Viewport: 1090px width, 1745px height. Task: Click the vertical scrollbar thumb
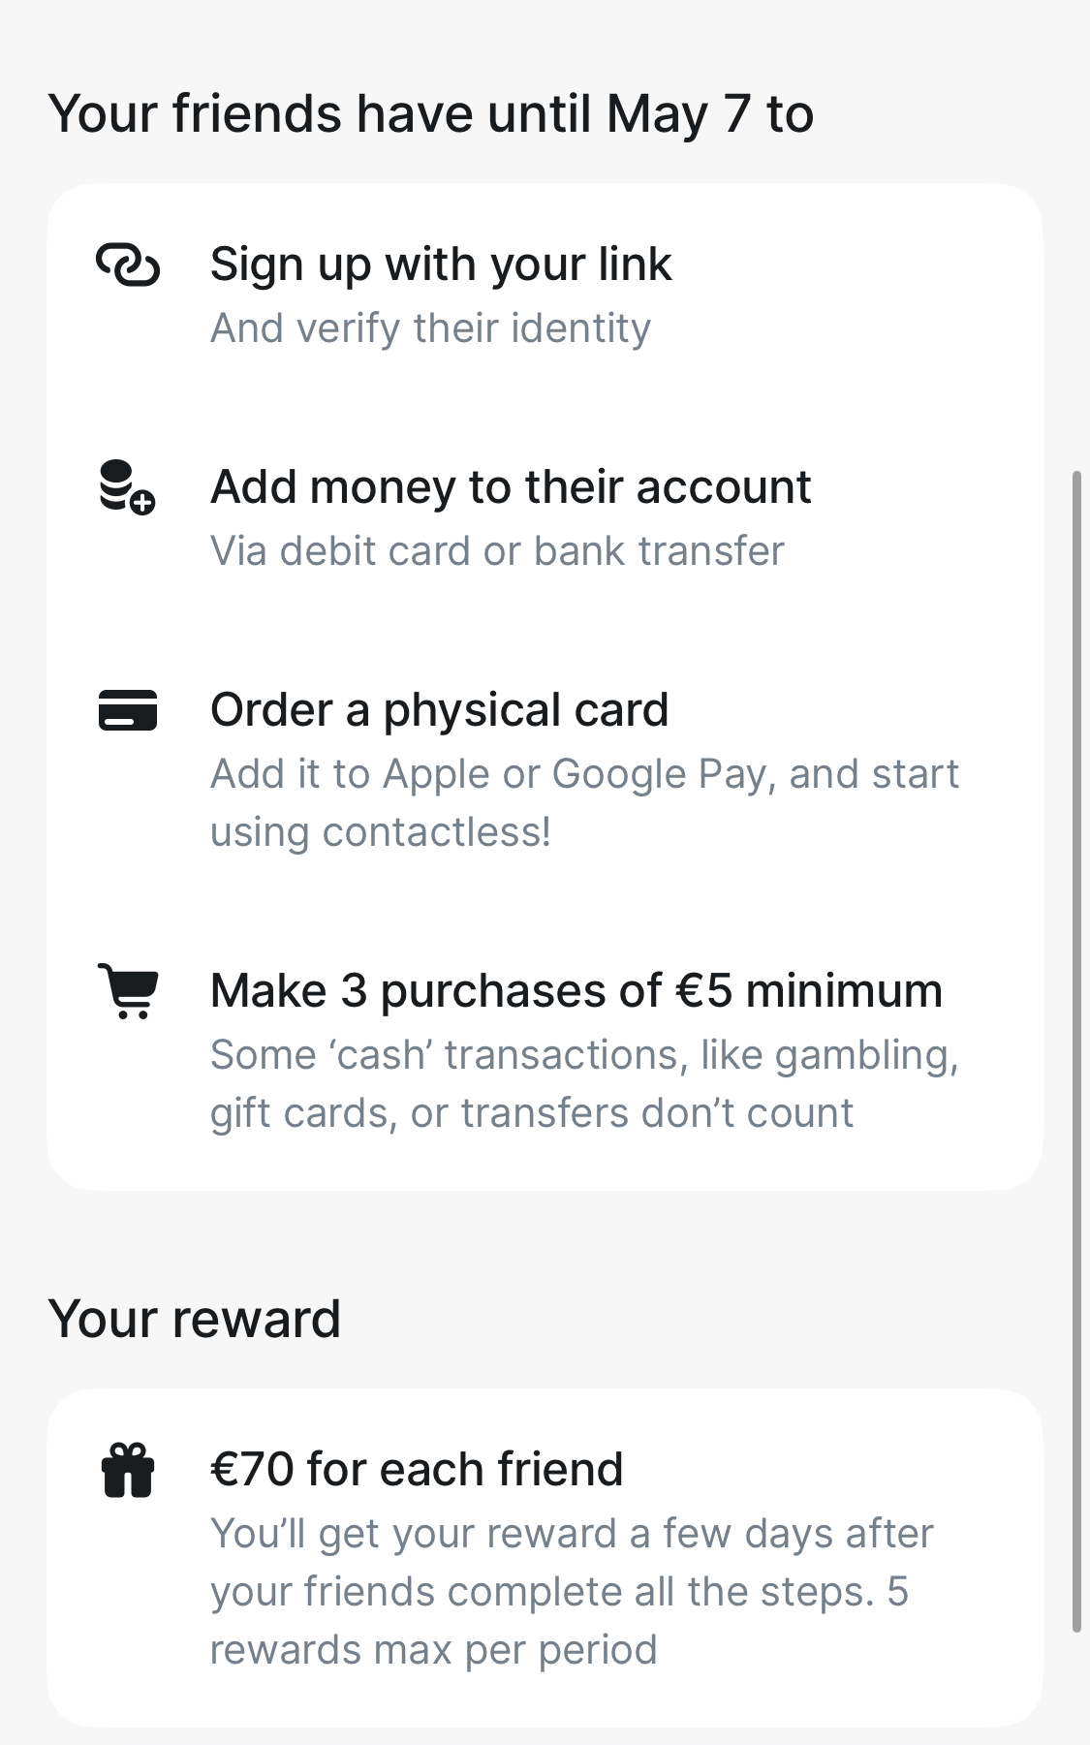tap(1076, 1051)
